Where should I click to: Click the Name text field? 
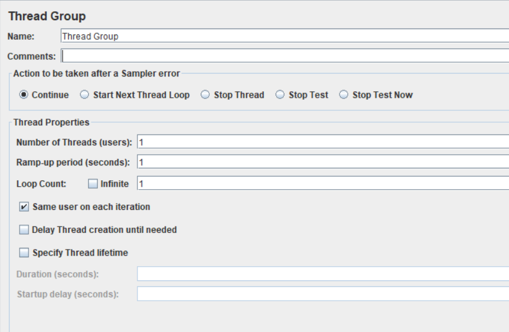(x=284, y=36)
